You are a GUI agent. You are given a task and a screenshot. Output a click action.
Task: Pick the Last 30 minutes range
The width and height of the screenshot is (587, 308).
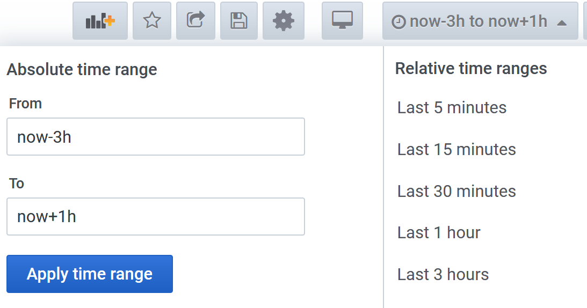coord(456,192)
